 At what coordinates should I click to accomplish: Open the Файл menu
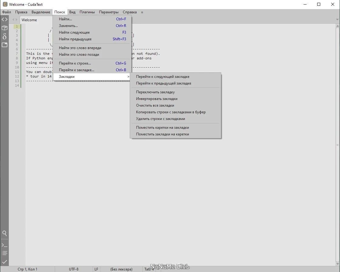(6, 12)
